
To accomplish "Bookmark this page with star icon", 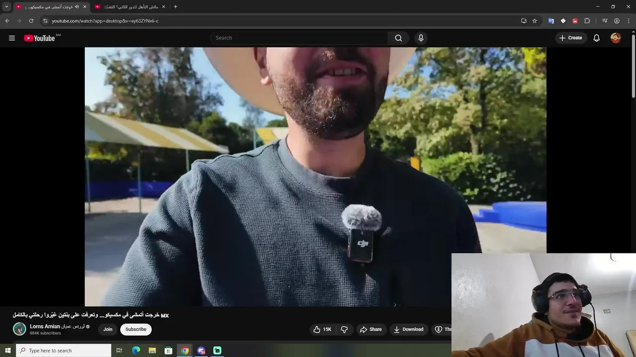I will 535,21.
